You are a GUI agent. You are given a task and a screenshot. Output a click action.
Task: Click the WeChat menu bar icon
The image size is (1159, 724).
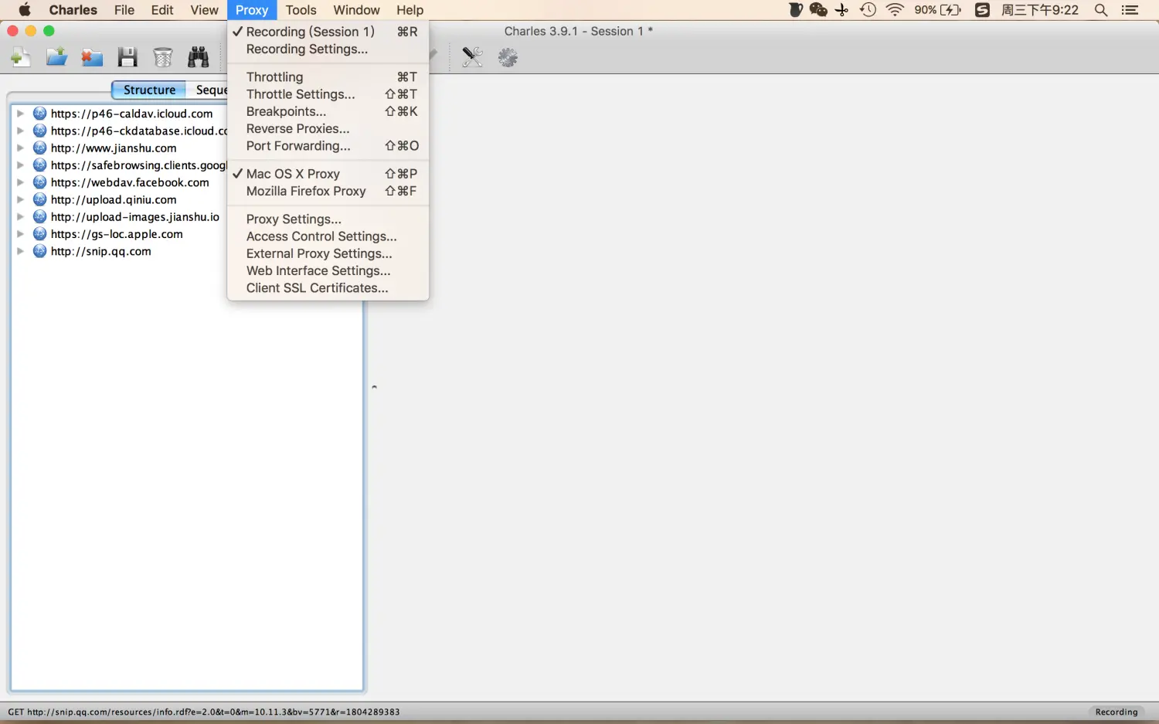(x=818, y=10)
